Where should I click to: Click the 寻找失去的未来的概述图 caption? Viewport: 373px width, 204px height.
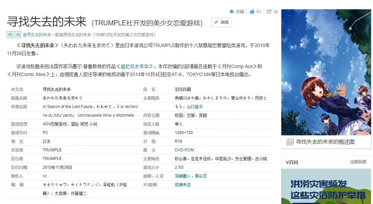(x=325, y=142)
